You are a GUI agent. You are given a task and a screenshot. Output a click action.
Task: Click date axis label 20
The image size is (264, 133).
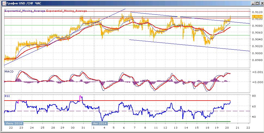tap(227, 128)
